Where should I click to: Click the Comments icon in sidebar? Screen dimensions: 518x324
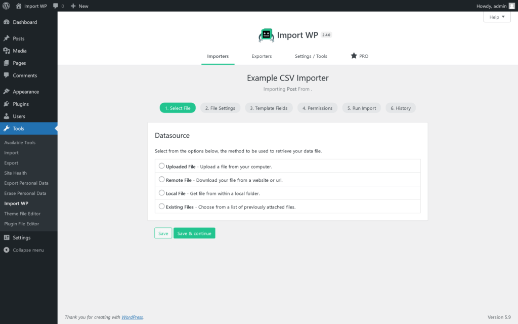pos(7,75)
